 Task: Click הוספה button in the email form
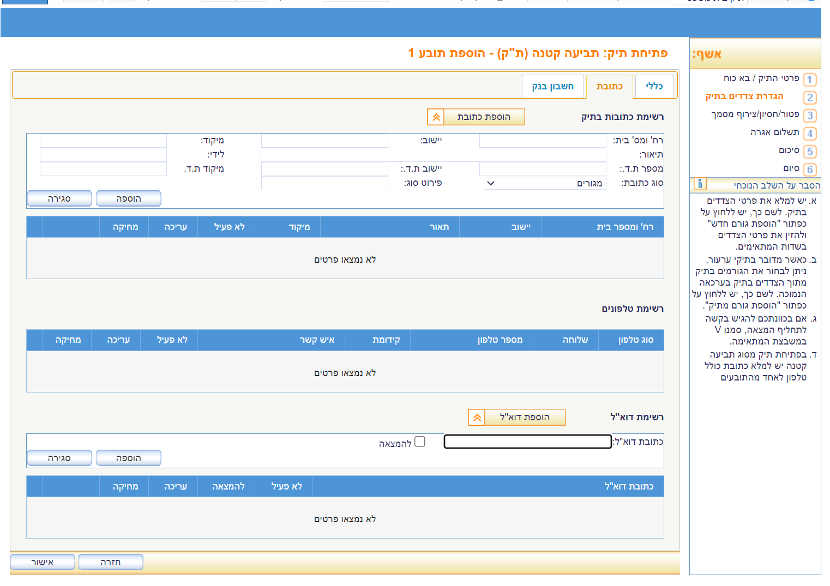[x=129, y=458]
